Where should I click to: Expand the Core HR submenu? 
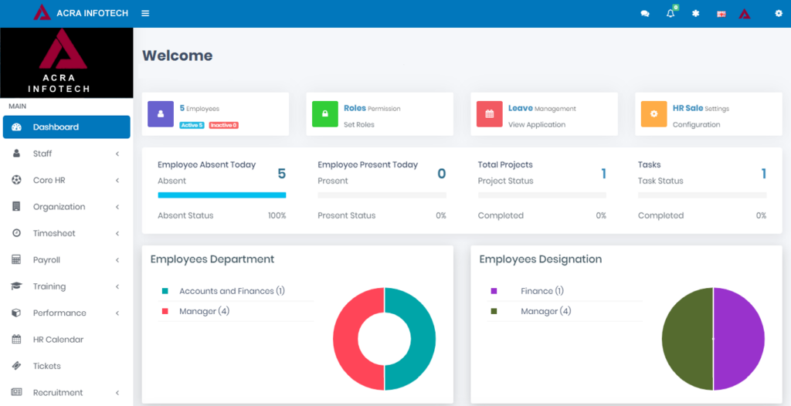pos(66,180)
